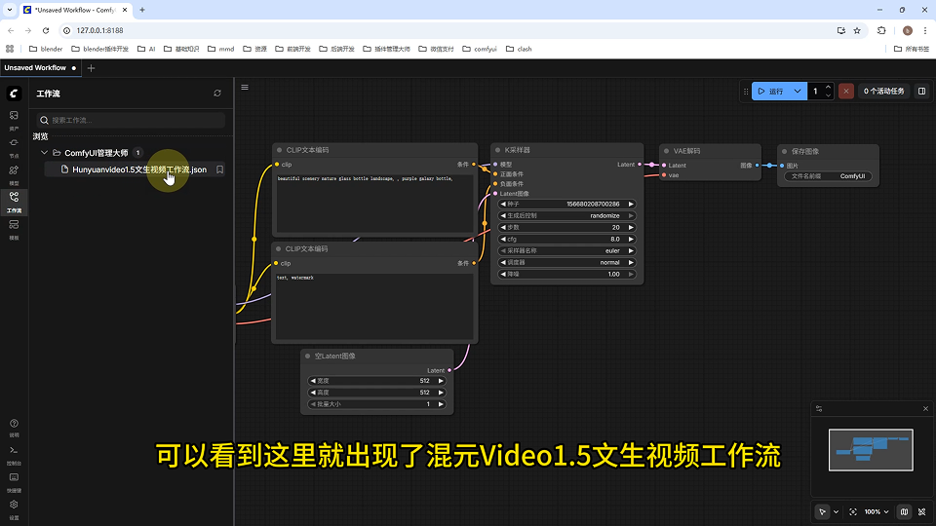The height and width of the screenshot is (526, 936).
Task: Increase the 宽度 width right arrow
Action: [441, 381]
